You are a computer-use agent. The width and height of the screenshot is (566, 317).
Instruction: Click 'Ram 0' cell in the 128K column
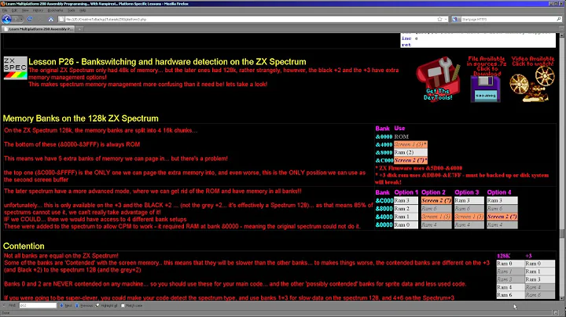(x=510, y=264)
